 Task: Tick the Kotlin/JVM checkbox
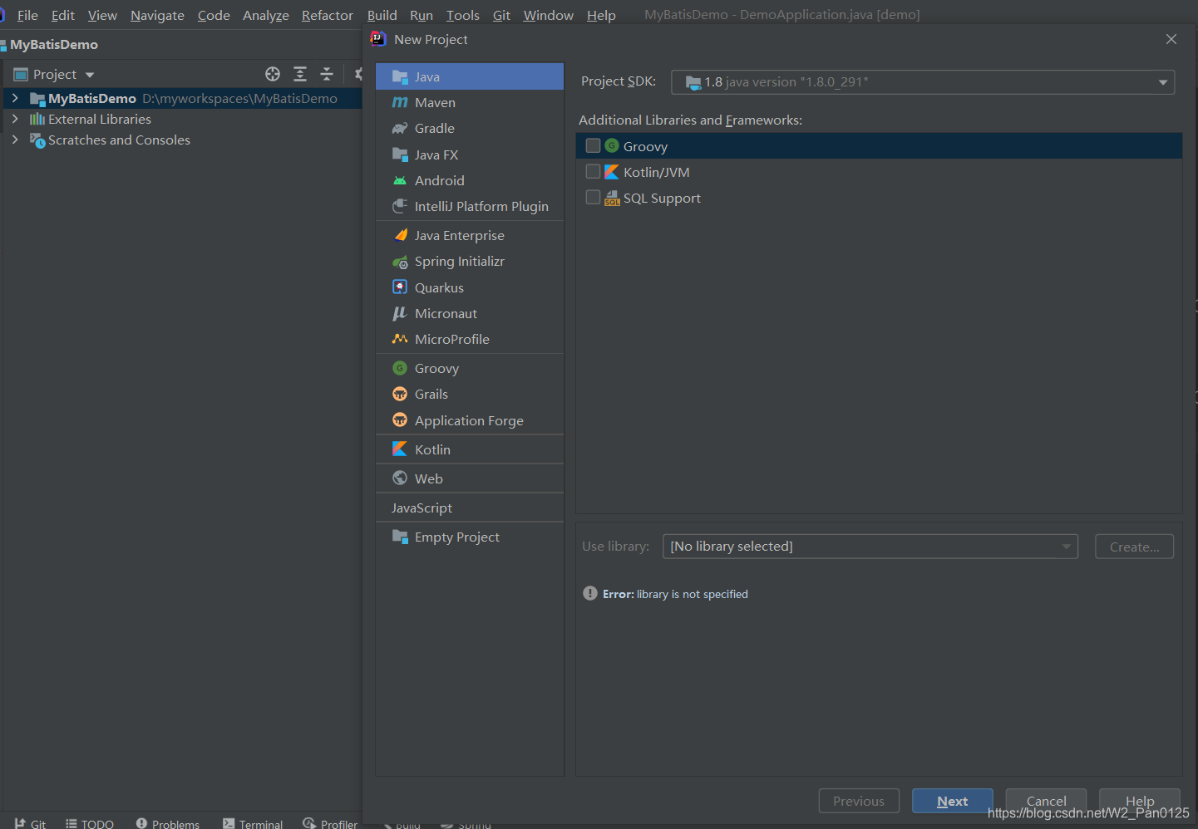tap(593, 171)
